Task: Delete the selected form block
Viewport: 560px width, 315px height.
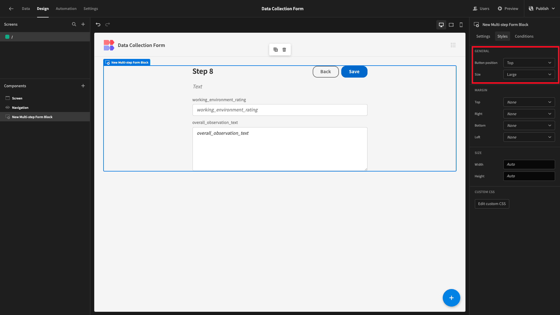Action: [284, 50]
